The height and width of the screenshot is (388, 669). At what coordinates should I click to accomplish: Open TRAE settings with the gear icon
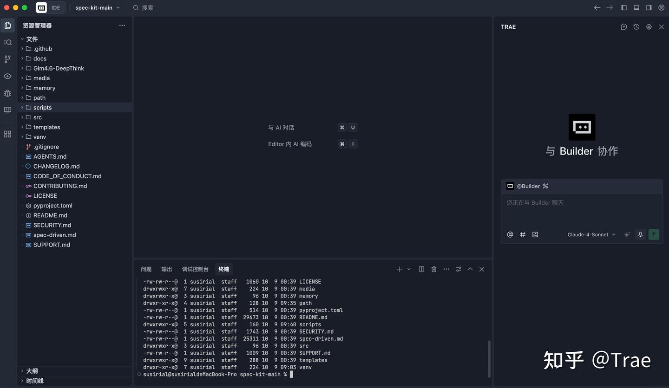click(649, 27)
